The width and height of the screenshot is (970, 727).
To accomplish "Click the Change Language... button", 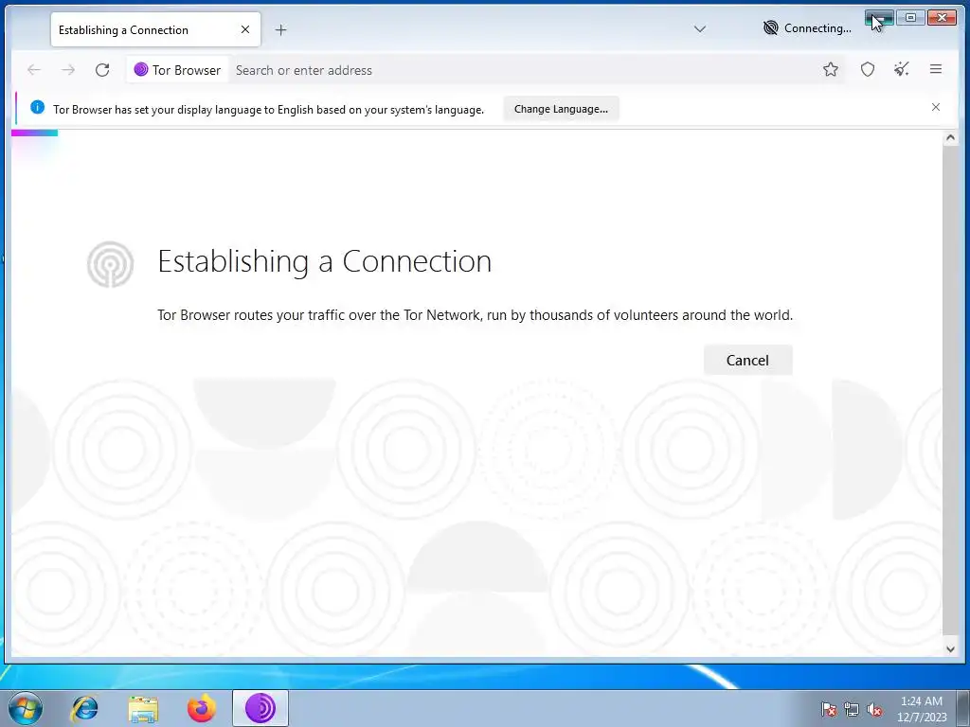I will [x=561, y=109].
